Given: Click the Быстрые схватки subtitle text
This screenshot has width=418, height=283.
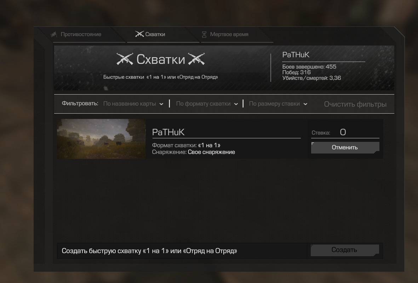Looking at the screenshot, I should pyautogui.click(x=160, y=77).
